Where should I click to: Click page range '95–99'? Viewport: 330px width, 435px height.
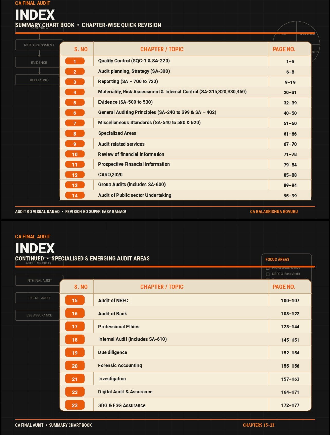point(290,196)
